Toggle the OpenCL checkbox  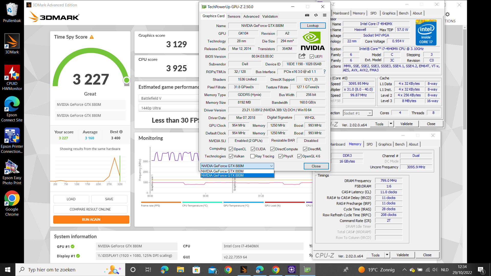click(x=231, y=149)
